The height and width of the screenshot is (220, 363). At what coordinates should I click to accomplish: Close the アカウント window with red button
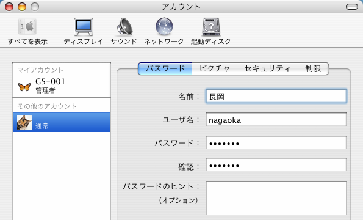tap(9, 7)
